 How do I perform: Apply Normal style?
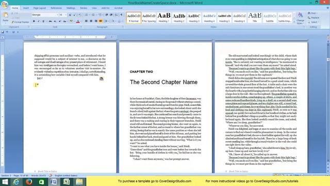coord(134,18)
